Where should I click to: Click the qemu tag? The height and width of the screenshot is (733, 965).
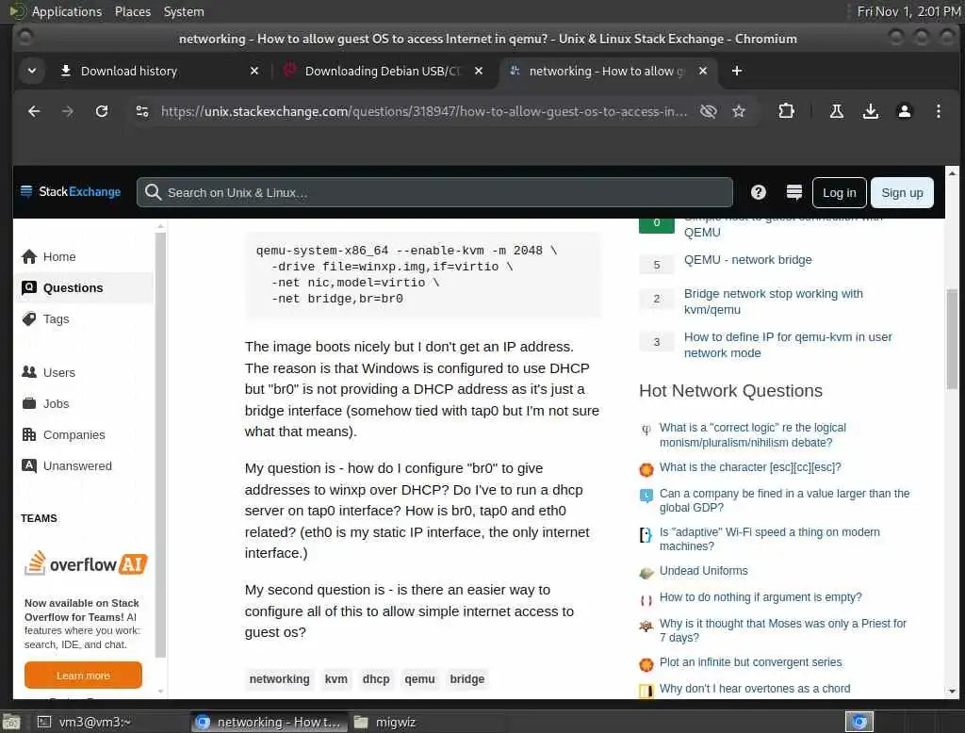pyautogui.click(x=419, y=679)
